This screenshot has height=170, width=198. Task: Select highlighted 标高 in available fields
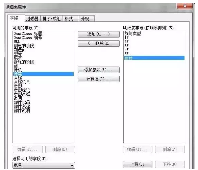coord(43,74)
